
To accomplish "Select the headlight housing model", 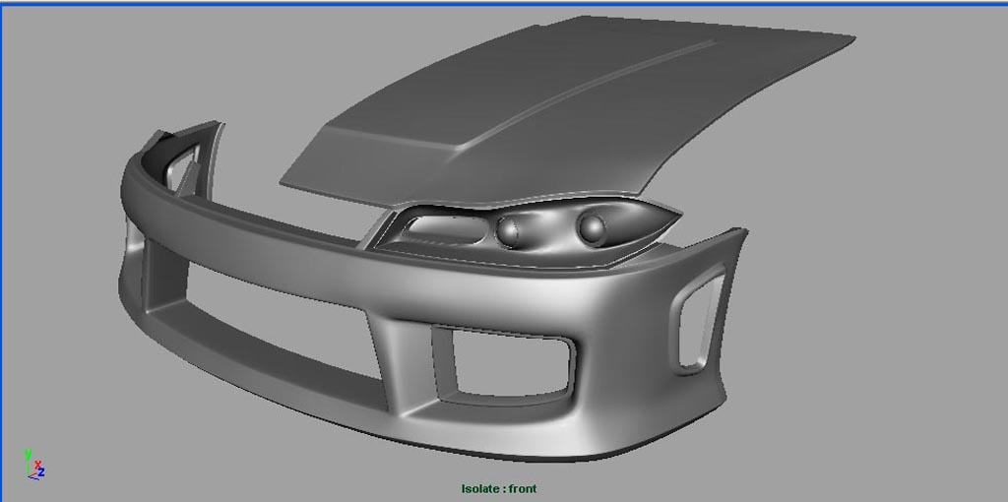I will [x=528, y=232].
